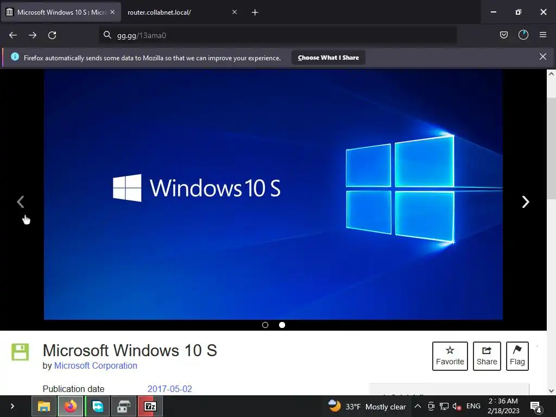Open the teal arrow app in taskbar

[x=98, y=406]
